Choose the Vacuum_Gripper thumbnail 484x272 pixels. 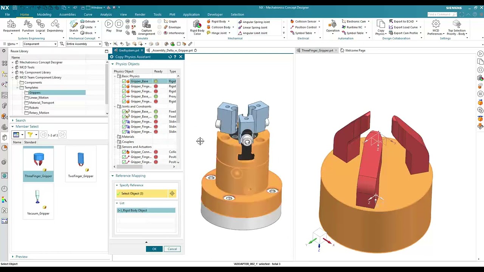coord(38,202)
